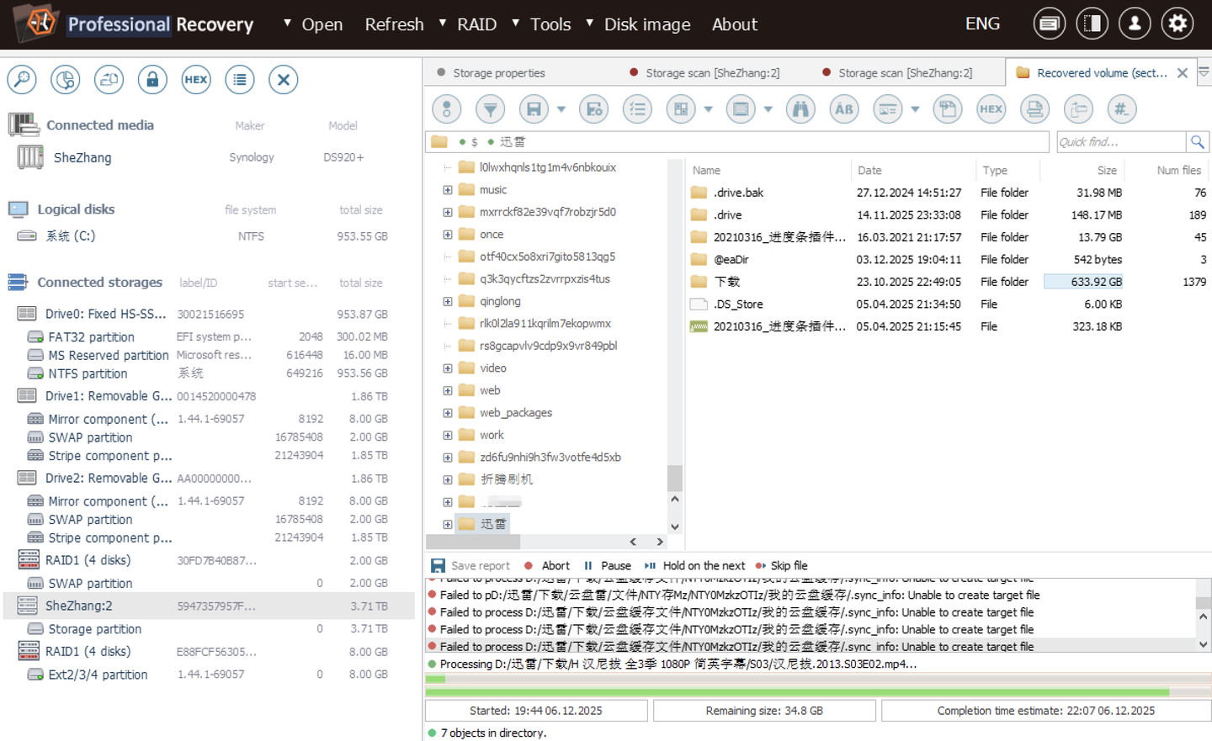Viewport: 1212px width, 741px height.
Task: Select the SheZhang:2 storage in the left list
Action: point(209,606)
